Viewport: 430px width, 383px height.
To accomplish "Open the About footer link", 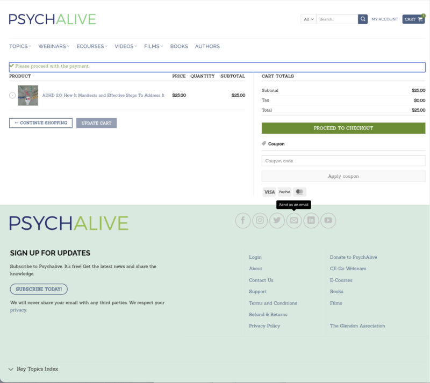I will (256, 269).
